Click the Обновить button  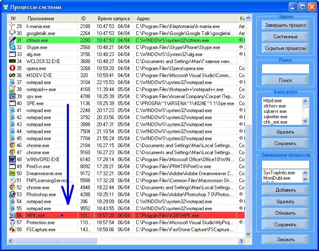point(285,213)
